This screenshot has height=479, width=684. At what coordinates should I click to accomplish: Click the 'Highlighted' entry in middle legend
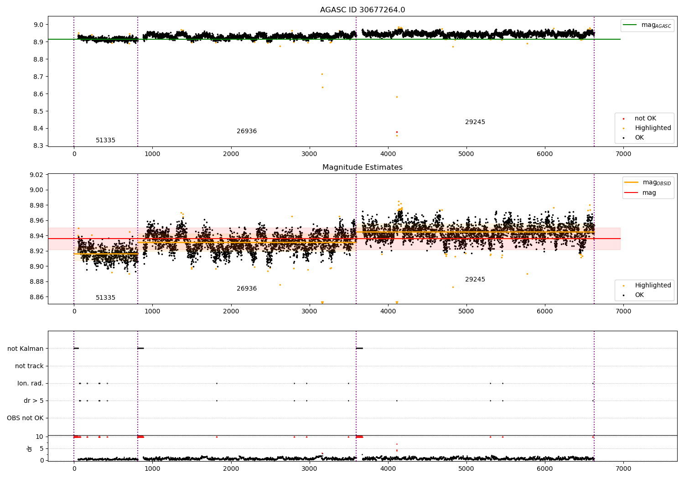point(653,286)
